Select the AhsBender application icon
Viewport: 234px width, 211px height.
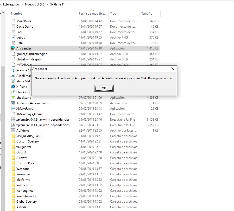click(13, 48)
